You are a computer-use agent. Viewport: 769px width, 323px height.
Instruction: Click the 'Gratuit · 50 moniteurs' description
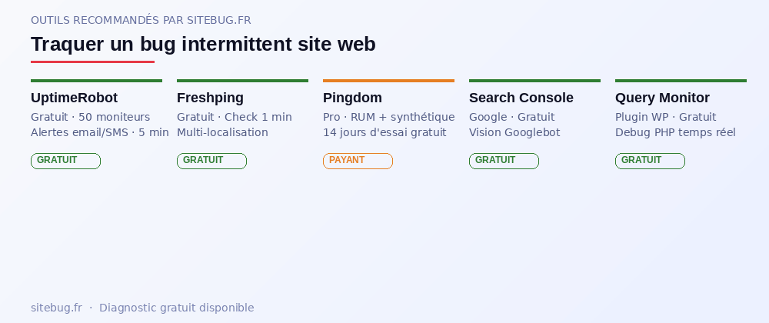[90, 117]
